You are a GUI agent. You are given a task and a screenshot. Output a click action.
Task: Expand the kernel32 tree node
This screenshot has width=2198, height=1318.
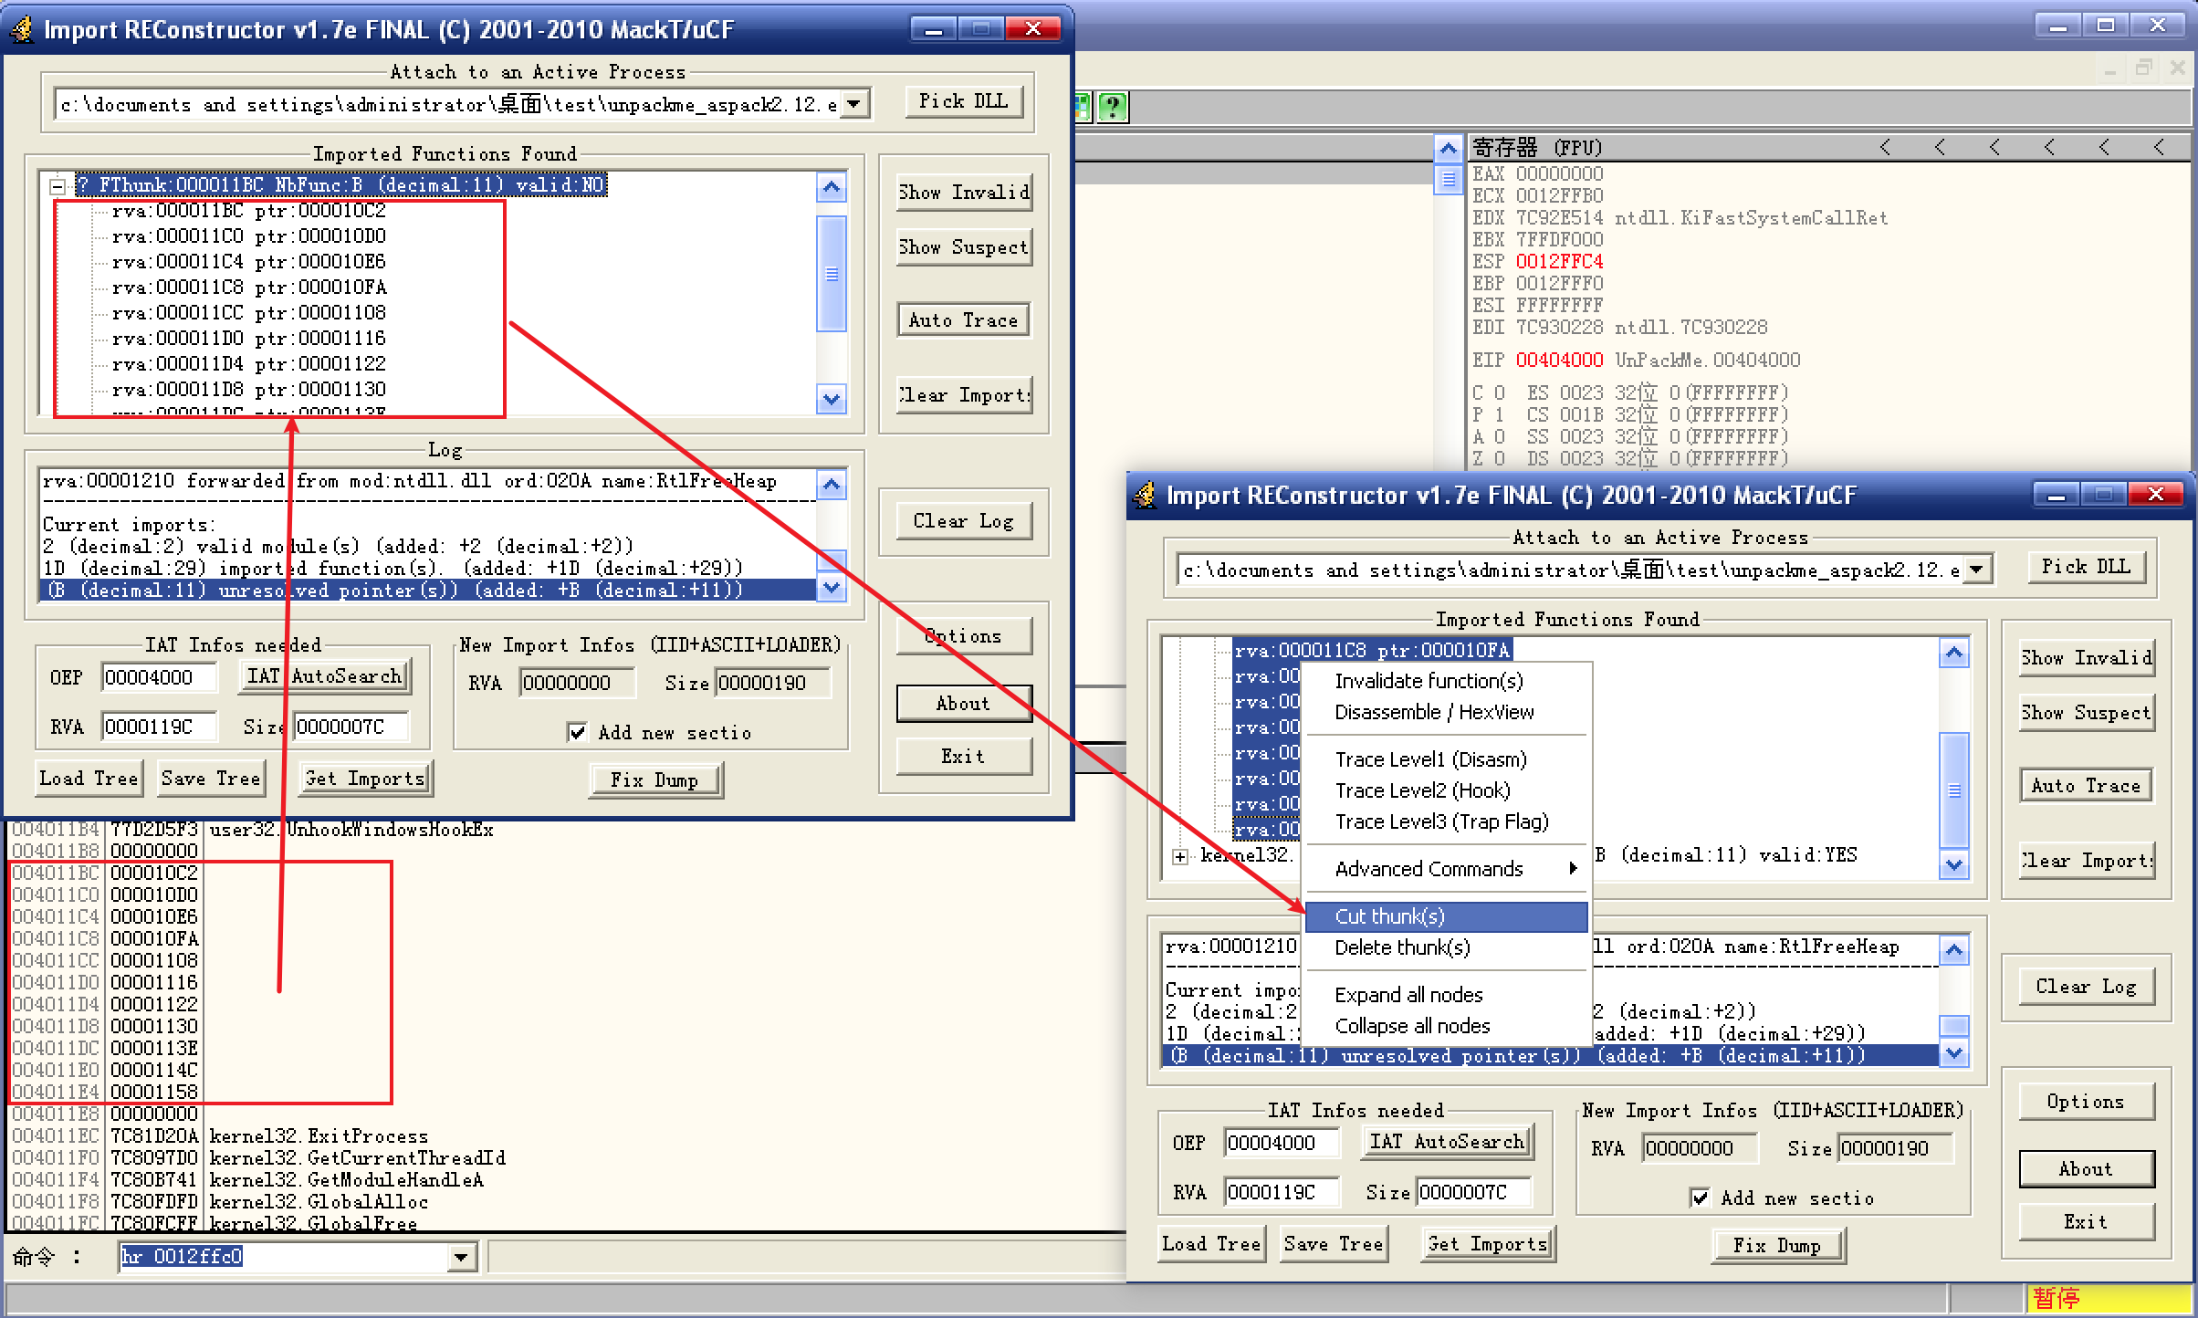(x=1180, y=856)
